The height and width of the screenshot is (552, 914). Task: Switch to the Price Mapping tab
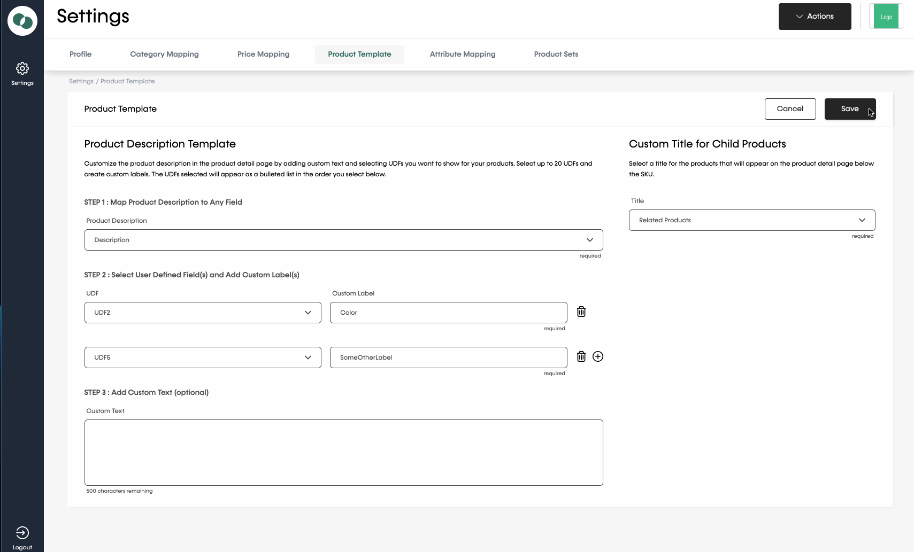[x=263, y=54]
